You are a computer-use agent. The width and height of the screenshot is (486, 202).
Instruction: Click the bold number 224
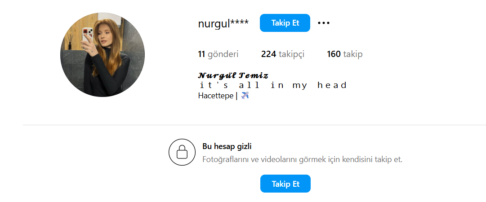[268, 54]
